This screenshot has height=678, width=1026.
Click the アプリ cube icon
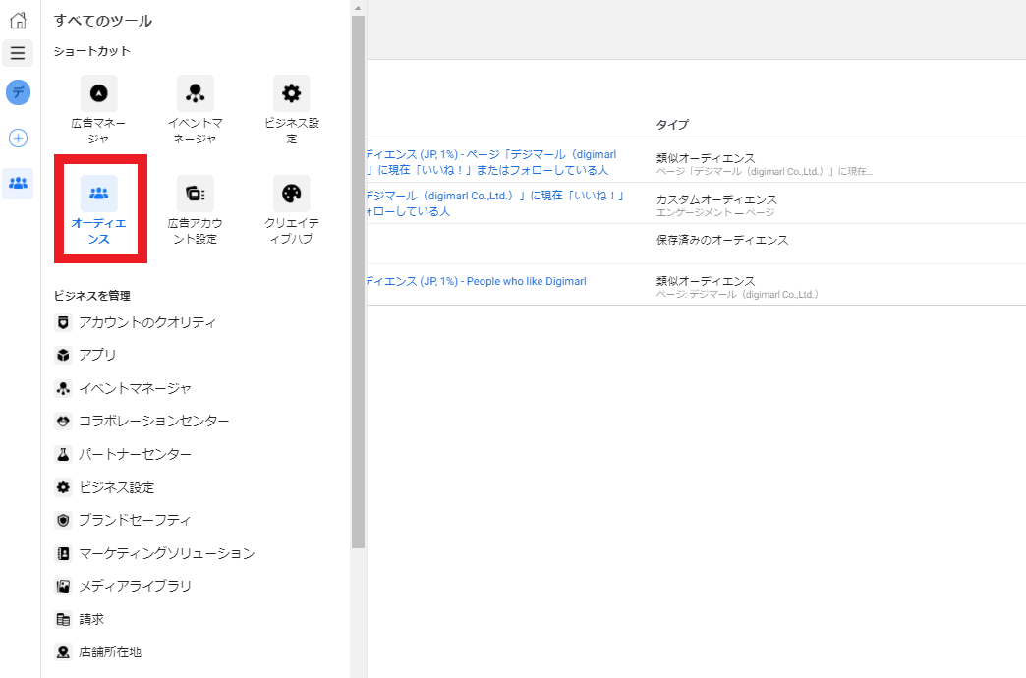[x=63, y=355]
